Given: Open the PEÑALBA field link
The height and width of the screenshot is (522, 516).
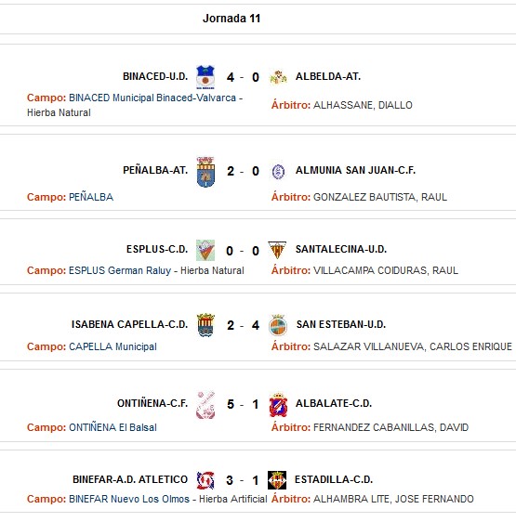Looking at the screenshot, I should [91, 197].
